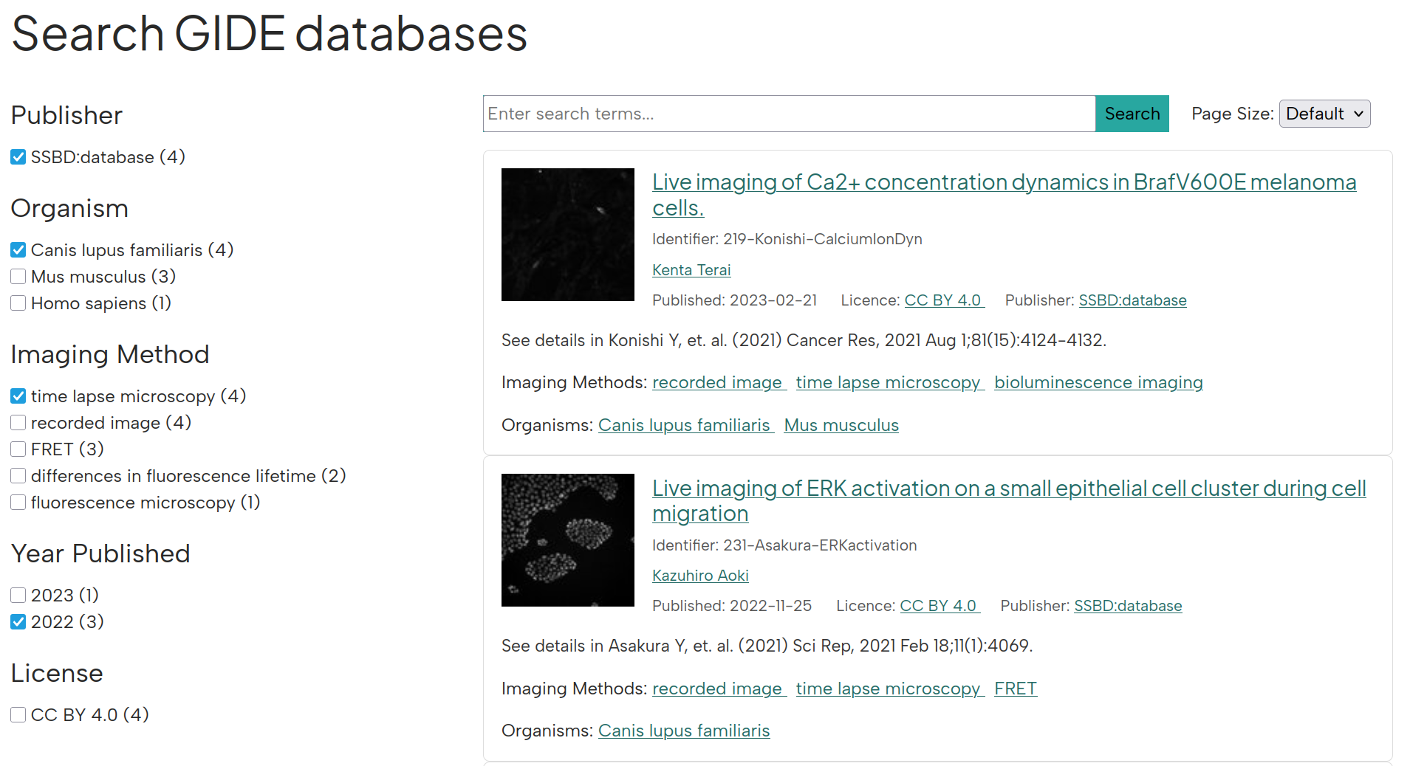Click time lapse microscopy link in Asakura result
This screenshot has width=1410, height=766.
point(890,689)
